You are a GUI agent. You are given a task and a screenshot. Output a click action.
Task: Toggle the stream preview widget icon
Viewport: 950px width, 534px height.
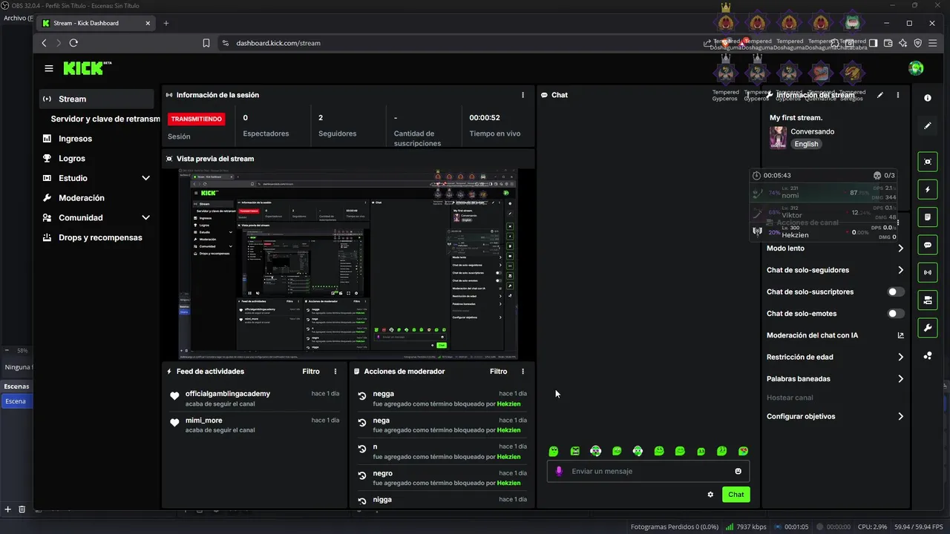[928, 162]
